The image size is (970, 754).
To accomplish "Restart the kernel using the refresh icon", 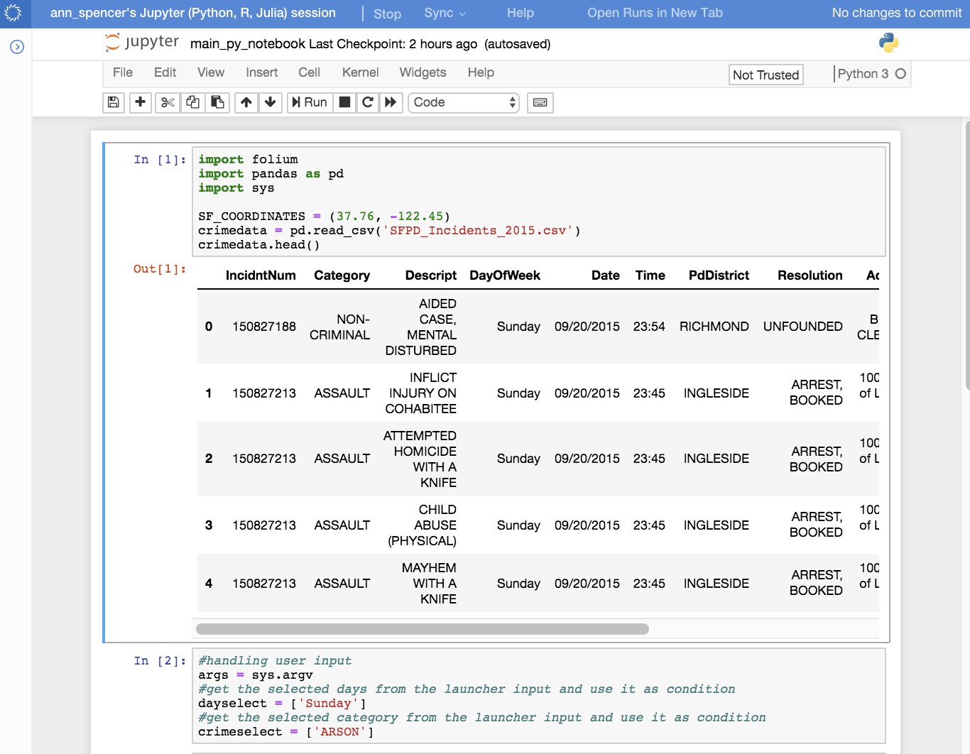I will click(368, 102).
